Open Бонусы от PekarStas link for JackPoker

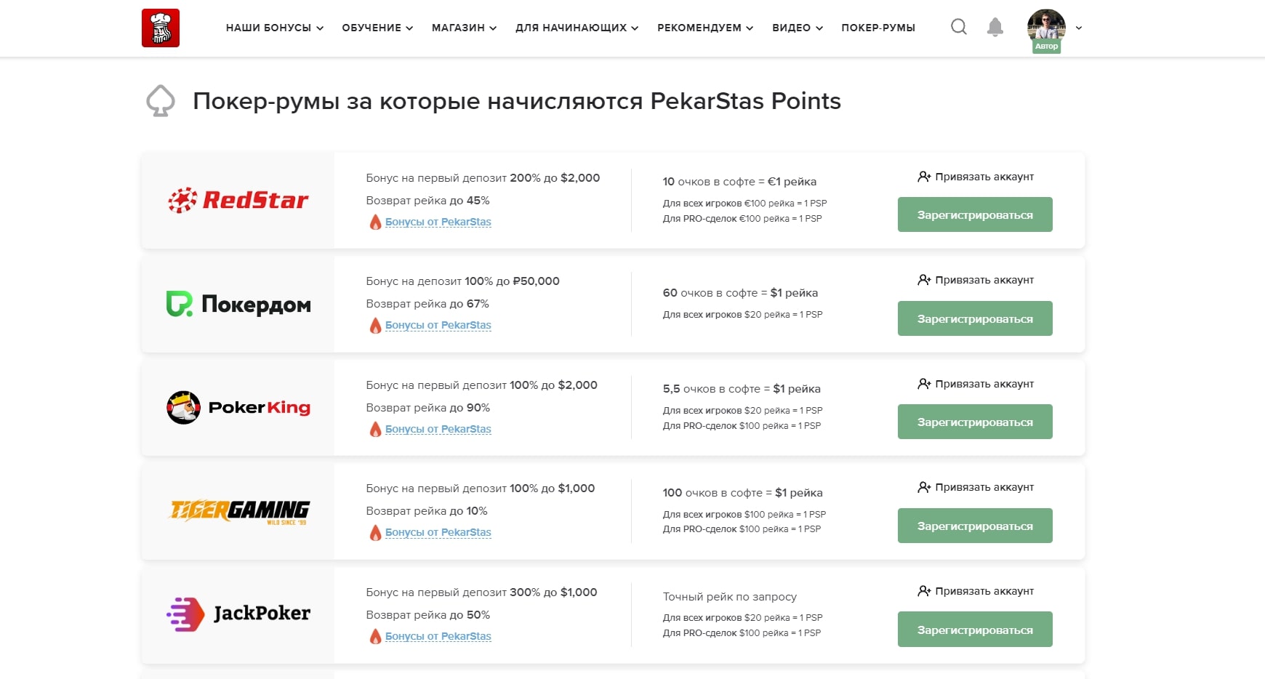click(438, 636)
